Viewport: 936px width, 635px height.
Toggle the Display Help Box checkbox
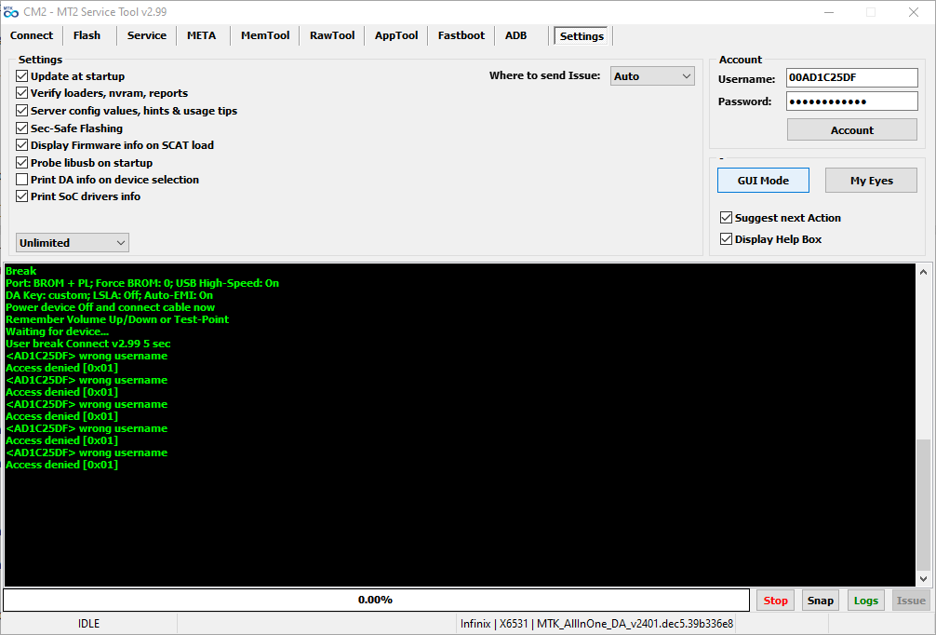pos(727,239)
